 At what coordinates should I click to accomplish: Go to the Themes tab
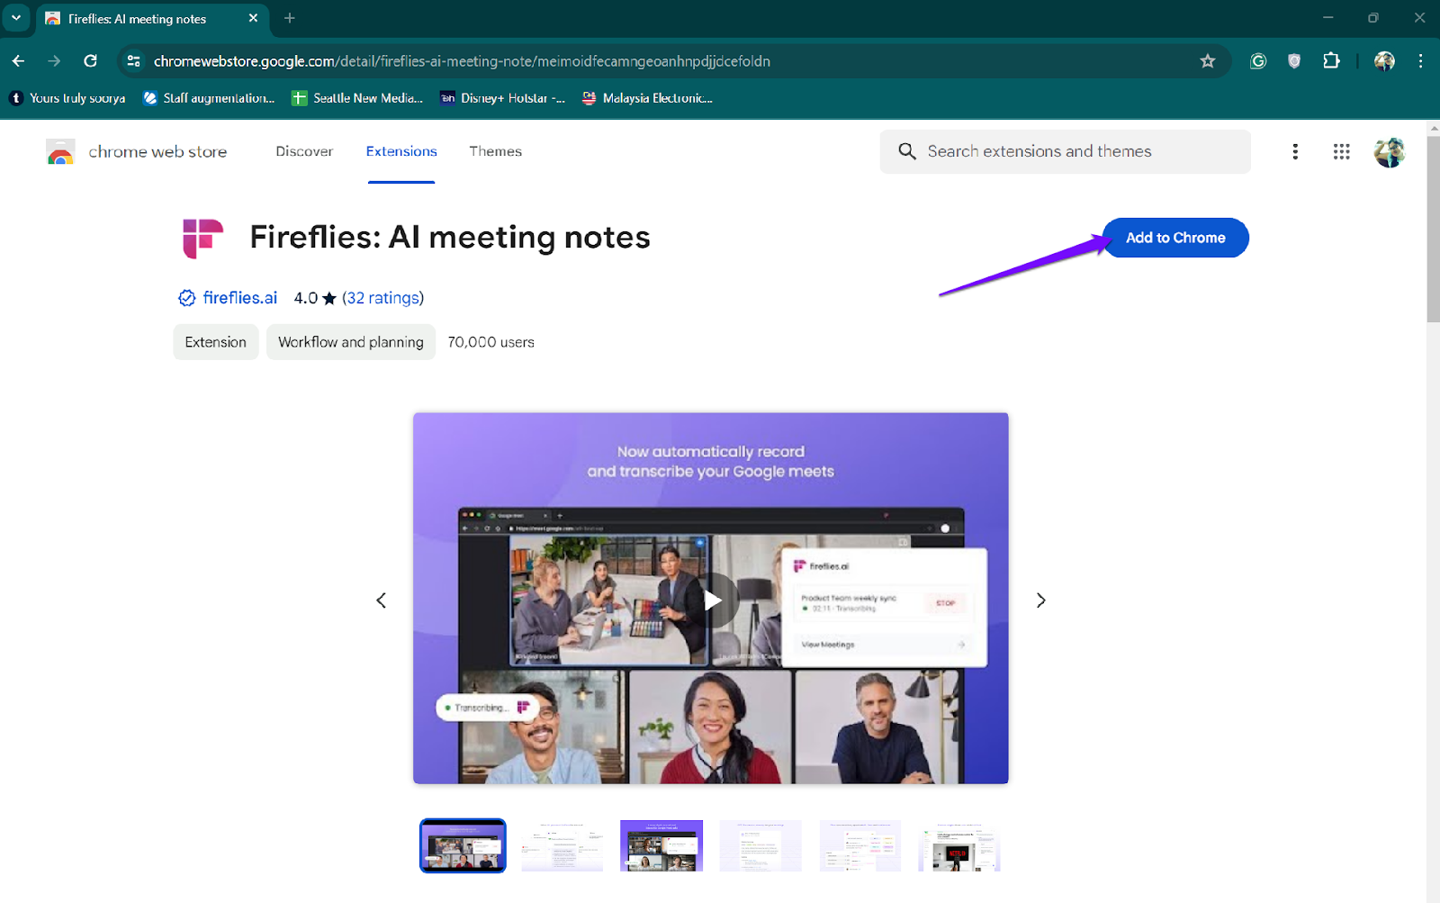[495, 151]
